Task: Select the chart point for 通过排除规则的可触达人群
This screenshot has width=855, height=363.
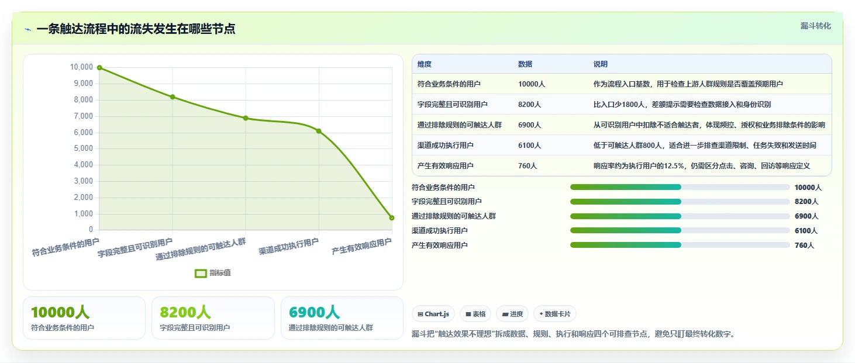Action: [246, 118]
